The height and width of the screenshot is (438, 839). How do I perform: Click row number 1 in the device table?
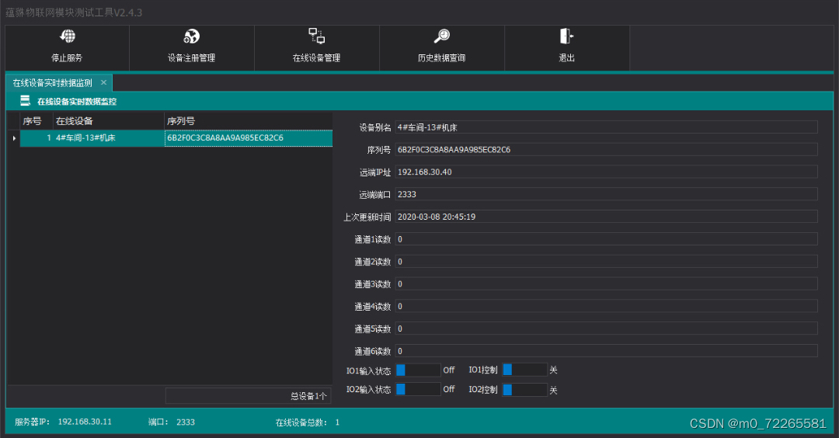click(37, 138)
